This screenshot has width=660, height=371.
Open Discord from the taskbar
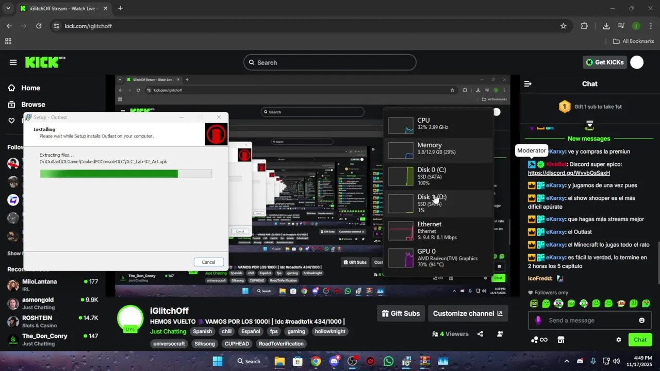click(x=334, y=361)
